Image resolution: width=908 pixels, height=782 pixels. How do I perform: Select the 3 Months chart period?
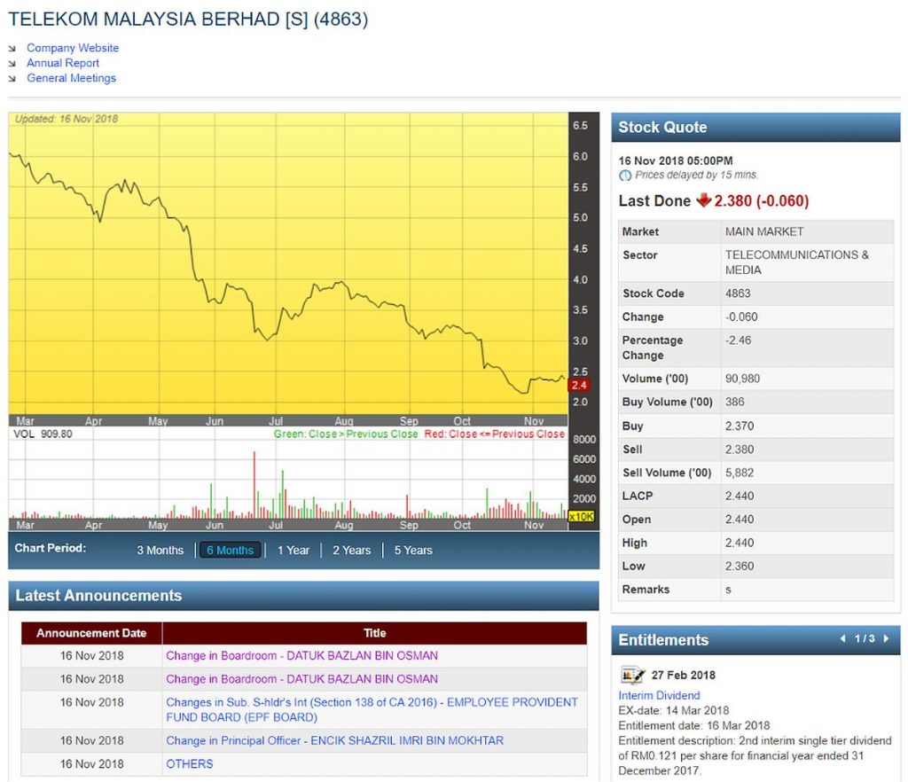tap(160, 550)
